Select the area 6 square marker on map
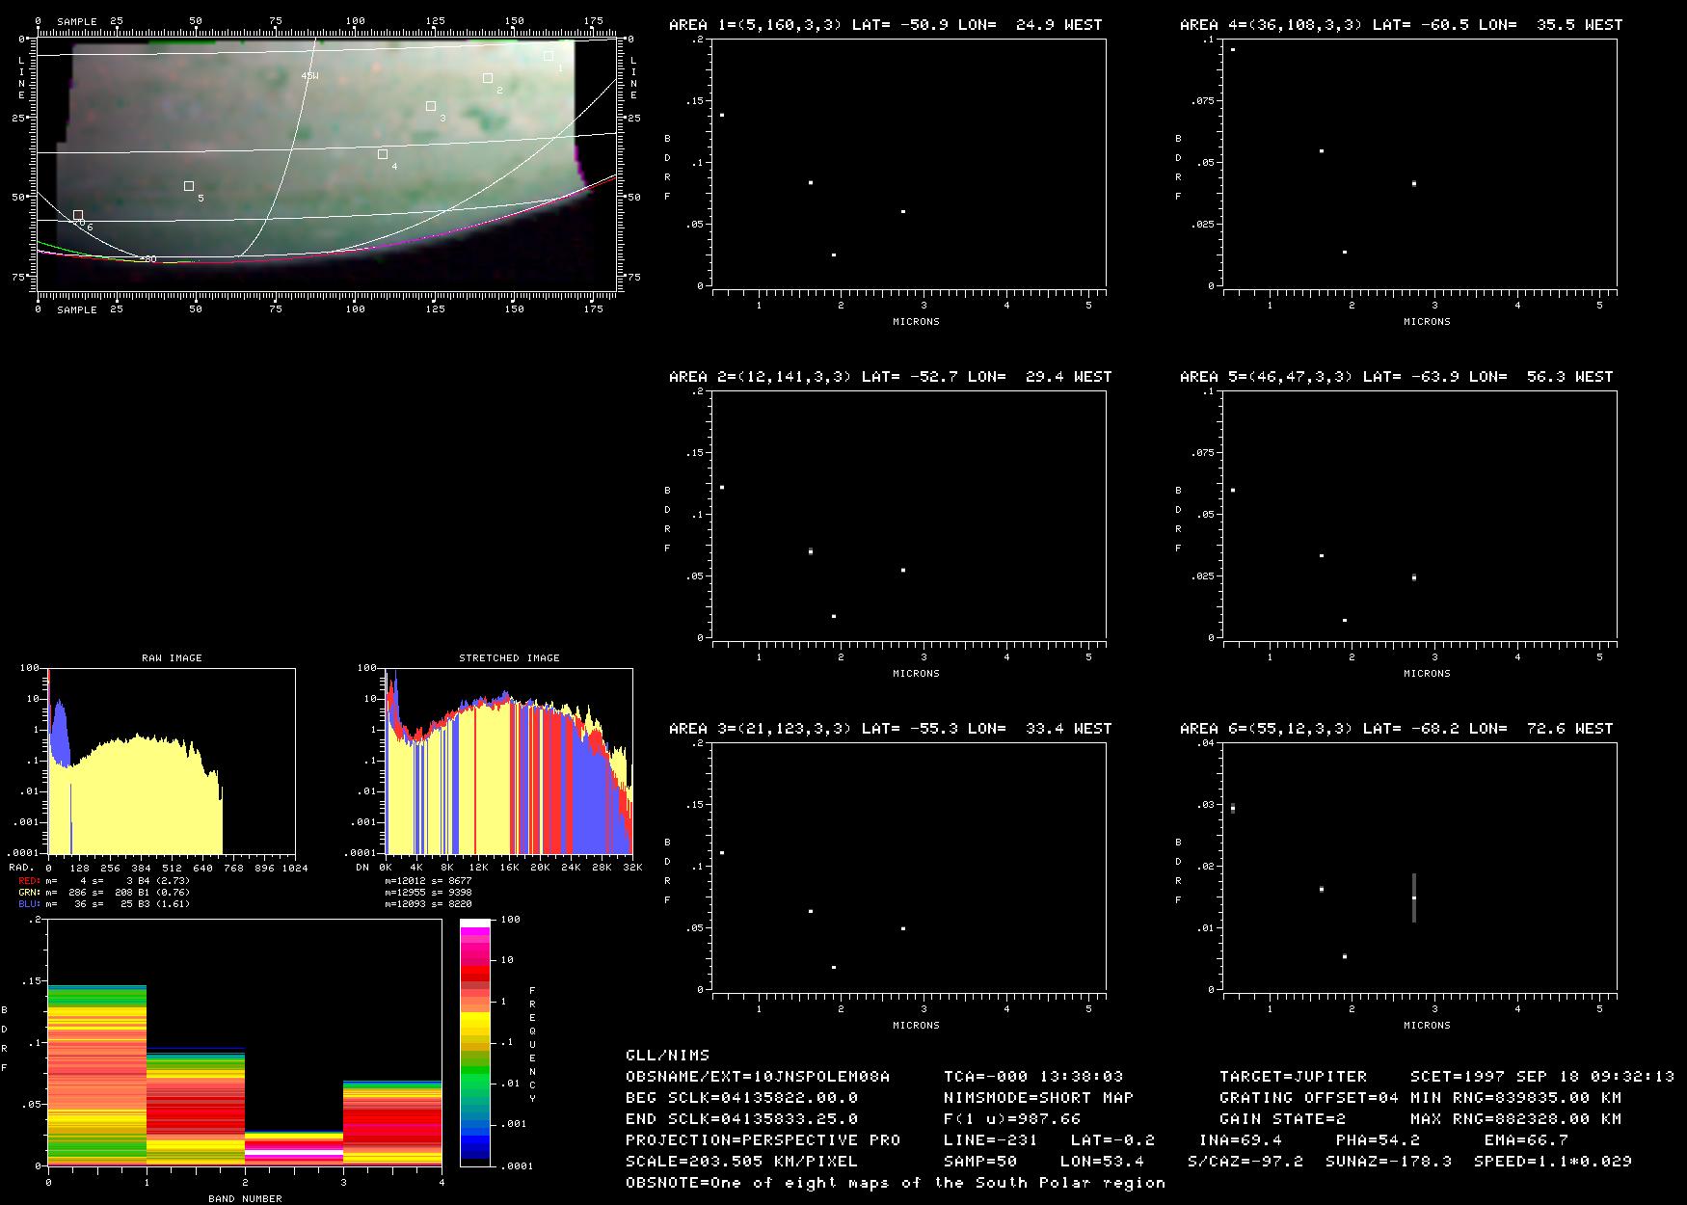 coord(78,215)
